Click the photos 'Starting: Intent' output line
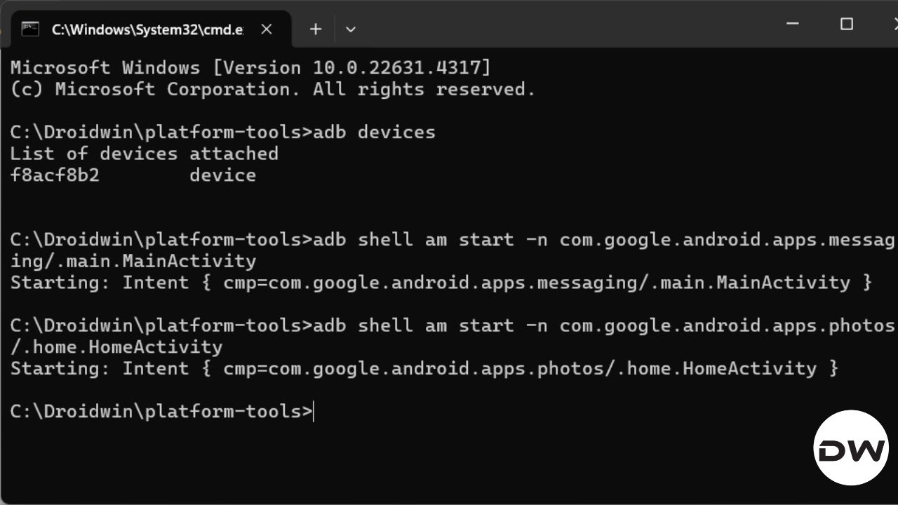 click(424, 369)
